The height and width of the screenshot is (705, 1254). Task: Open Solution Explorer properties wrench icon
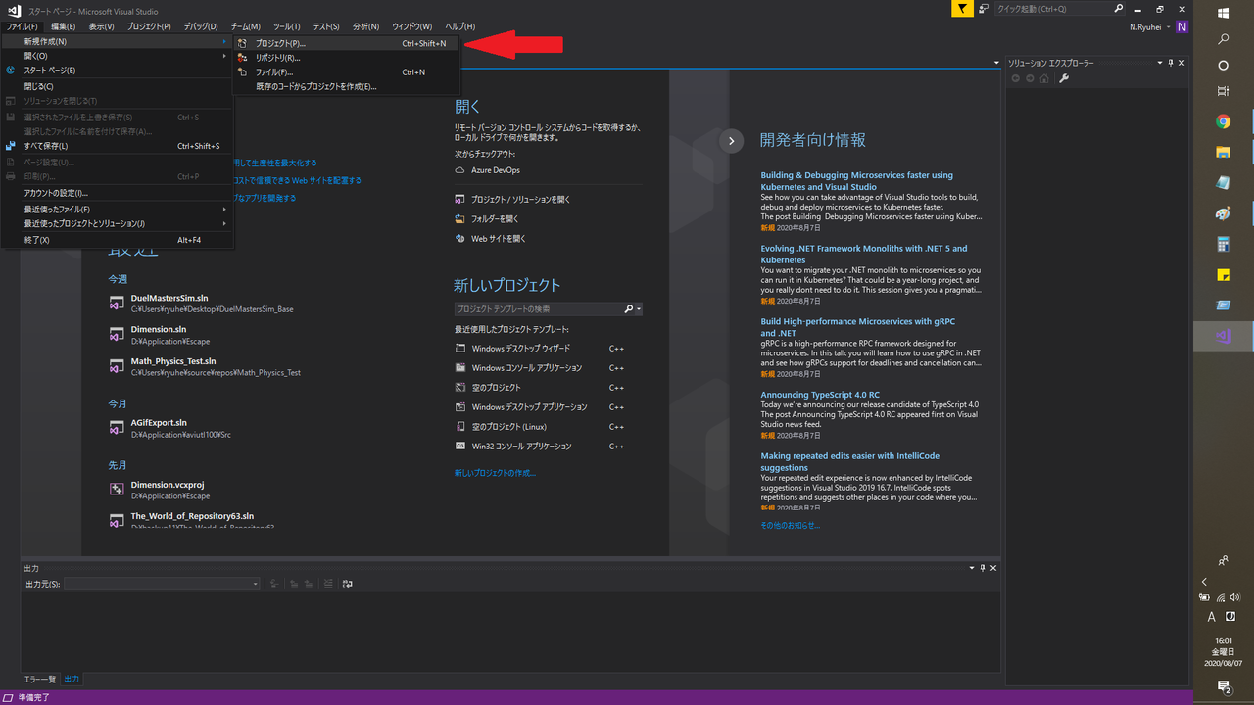pyautogui.click(x=1064, y=78)
